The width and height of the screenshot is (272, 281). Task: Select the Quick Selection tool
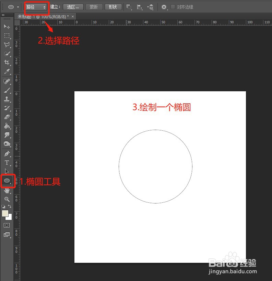(x=7, y=54)
